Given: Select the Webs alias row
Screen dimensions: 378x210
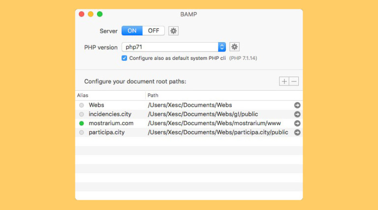Looking at the screenshot, I should [96, 105].
